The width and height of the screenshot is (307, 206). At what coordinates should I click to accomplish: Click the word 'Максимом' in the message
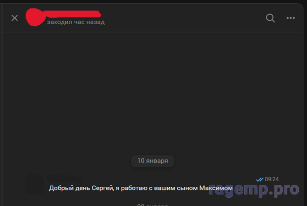[216, 188]
